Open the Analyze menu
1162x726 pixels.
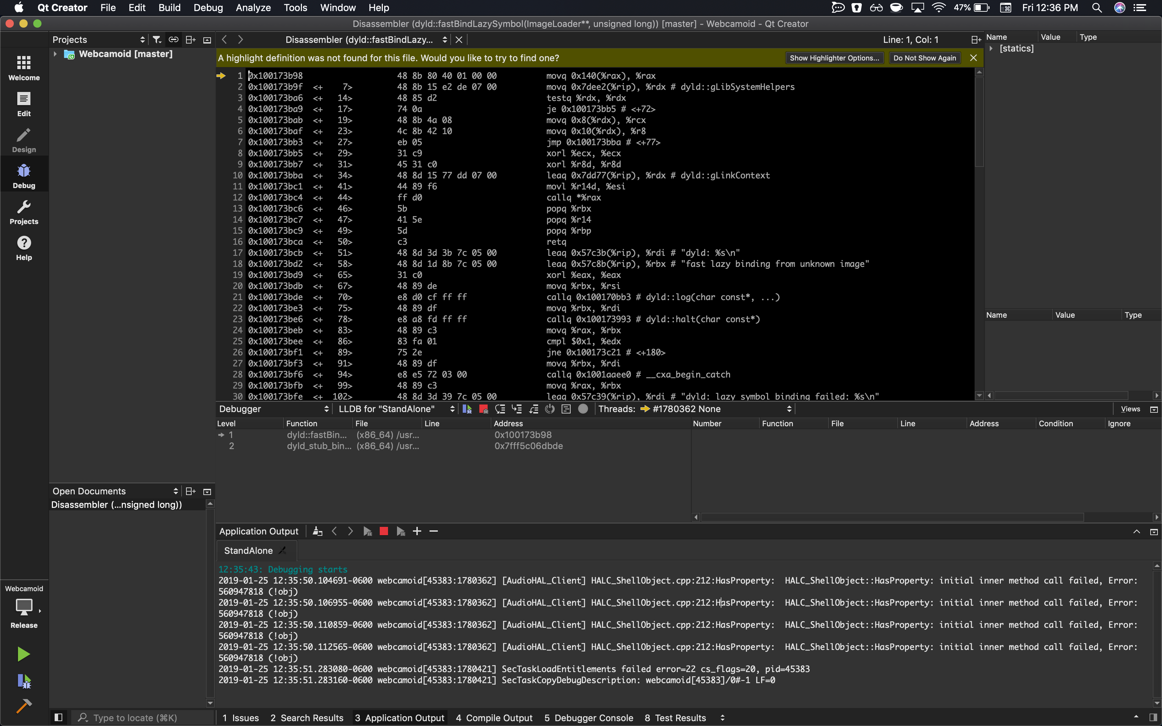tap(253, 8)
